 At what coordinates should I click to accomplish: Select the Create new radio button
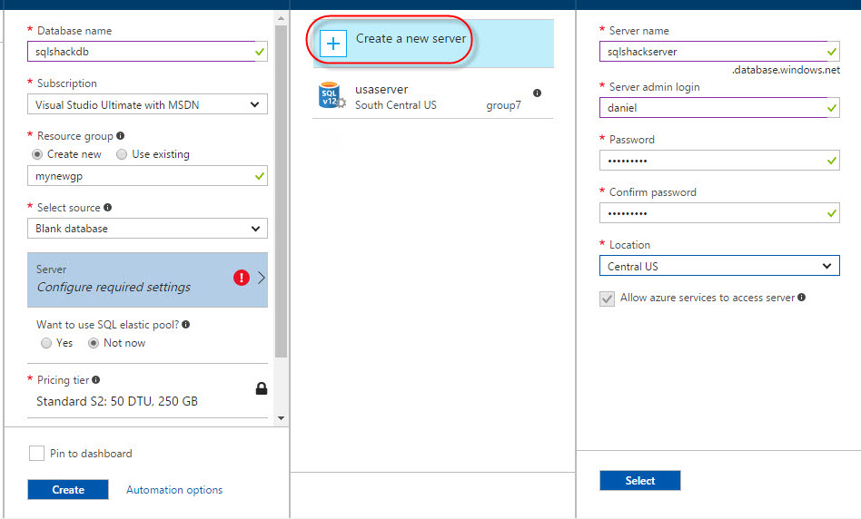[37, 154]
